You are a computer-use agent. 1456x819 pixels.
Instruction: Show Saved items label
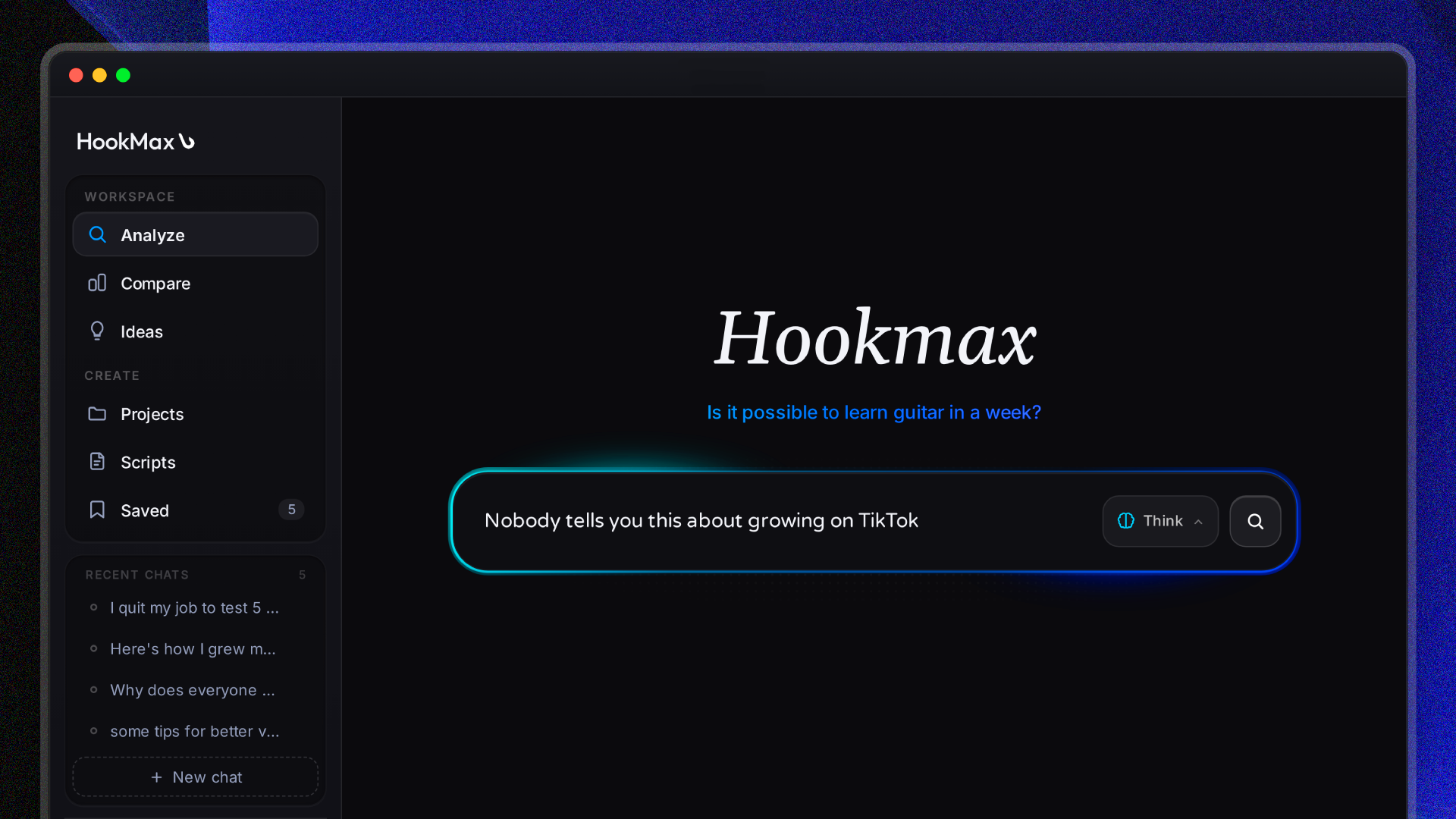click(145, 510)
